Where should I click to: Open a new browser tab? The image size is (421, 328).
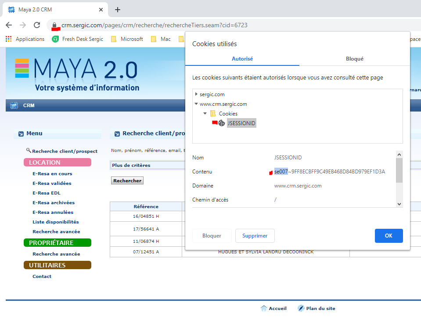(118, 10)
